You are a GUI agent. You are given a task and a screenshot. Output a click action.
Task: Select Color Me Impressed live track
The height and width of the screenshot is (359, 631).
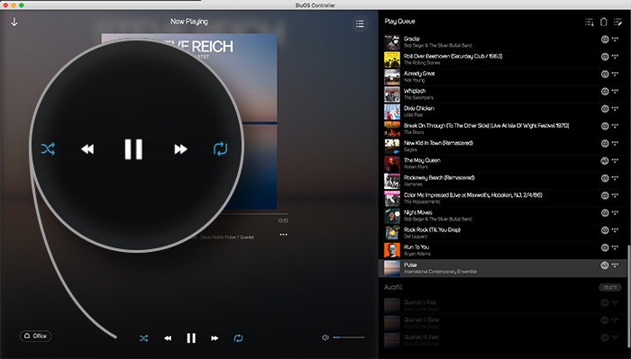(503, 198)
